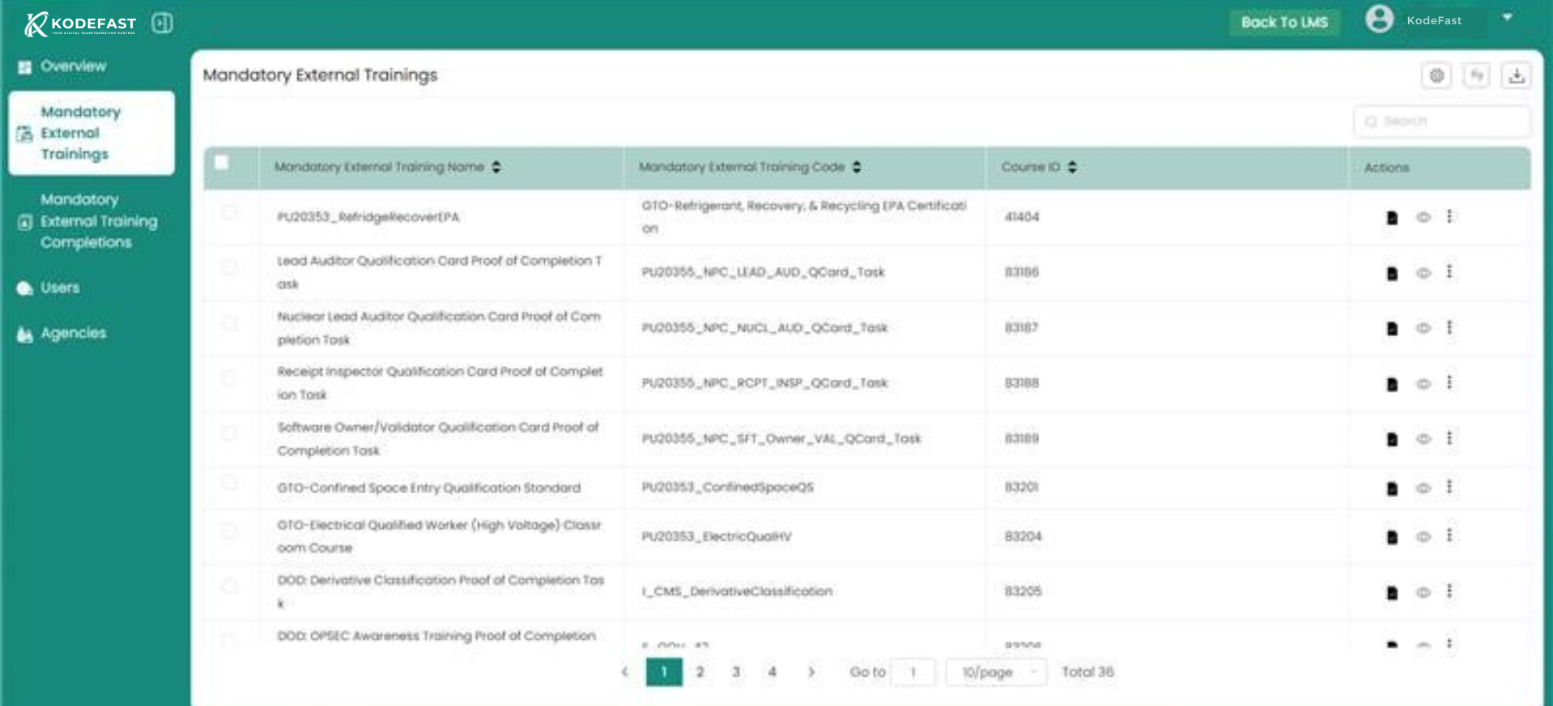The image size is (1553, 706).
Task: Check the PU20353_RefridgeRecoverEPA row checkbox
Action: [229, 213]
